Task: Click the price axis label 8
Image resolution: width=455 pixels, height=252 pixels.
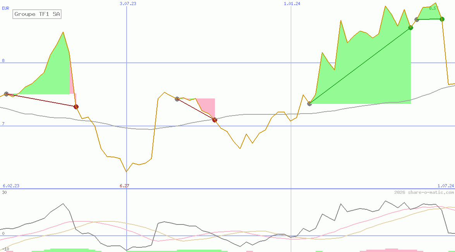Action: 3,60
